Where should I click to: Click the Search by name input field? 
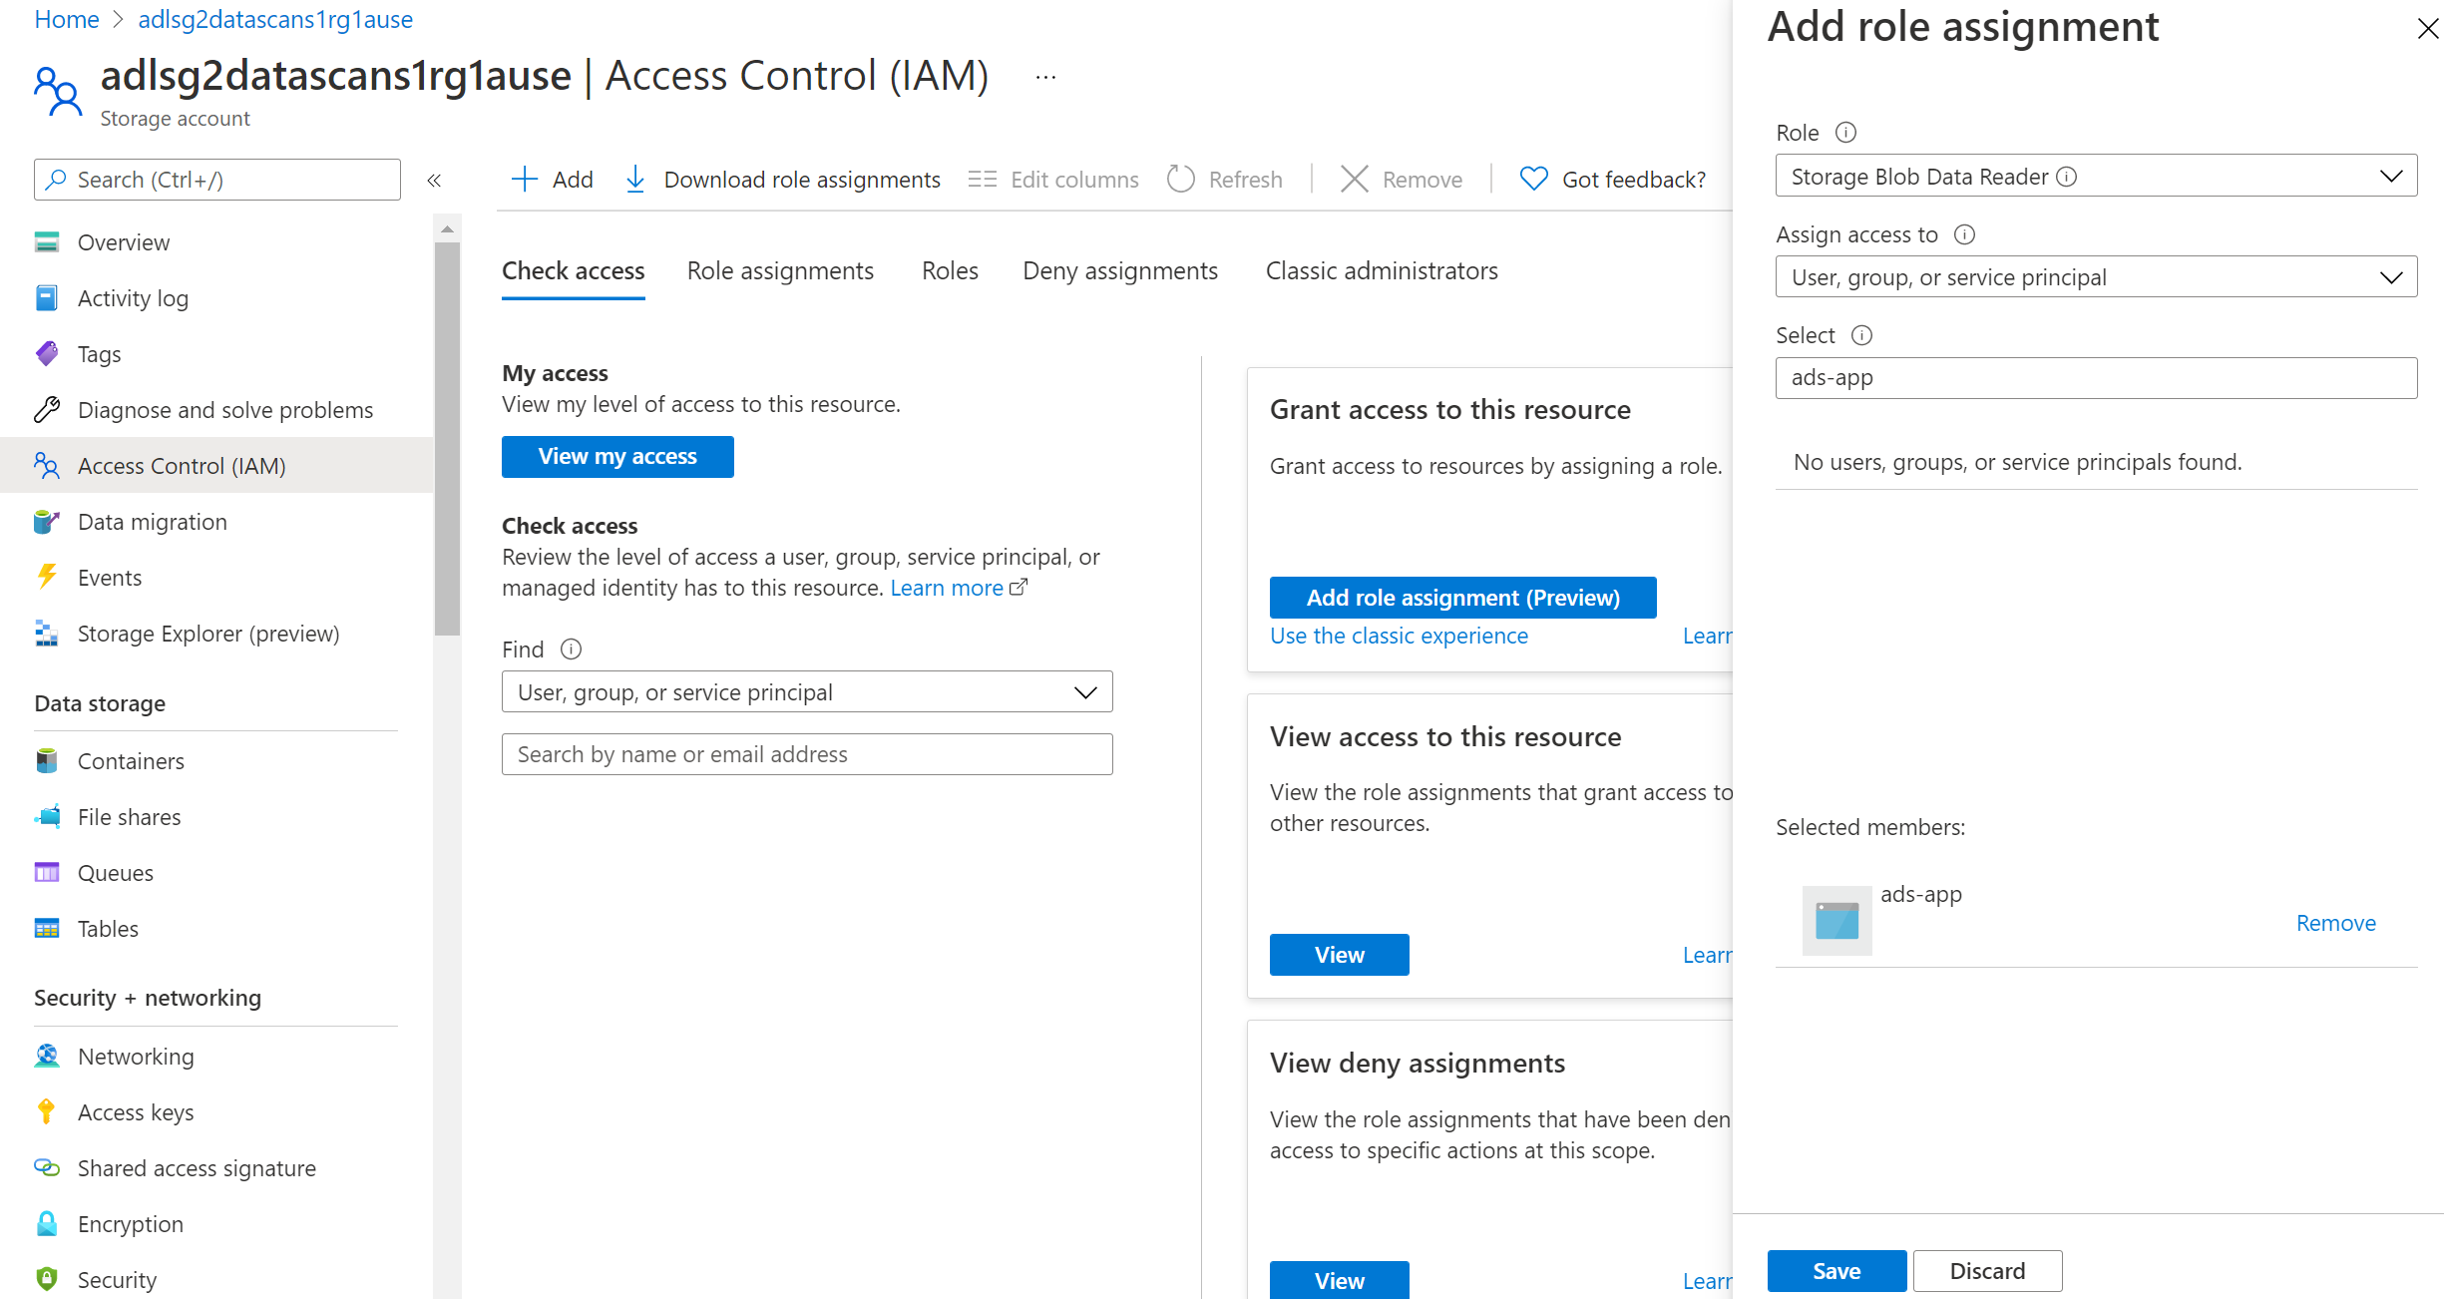805,754
